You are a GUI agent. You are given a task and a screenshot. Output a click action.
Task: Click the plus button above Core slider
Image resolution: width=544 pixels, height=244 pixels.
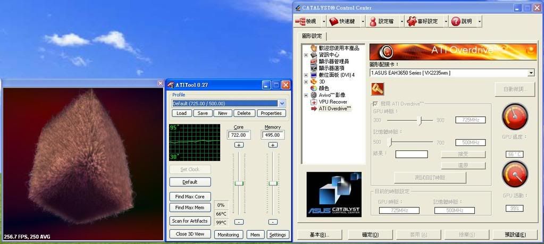239,145
